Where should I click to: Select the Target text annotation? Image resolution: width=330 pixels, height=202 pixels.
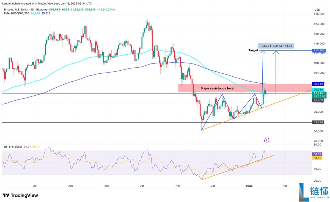click(253, 51)
